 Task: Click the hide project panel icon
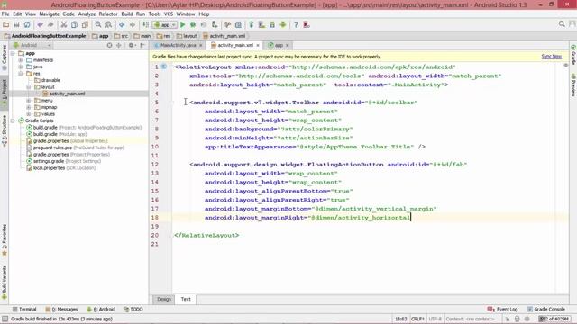click(142, 45)
